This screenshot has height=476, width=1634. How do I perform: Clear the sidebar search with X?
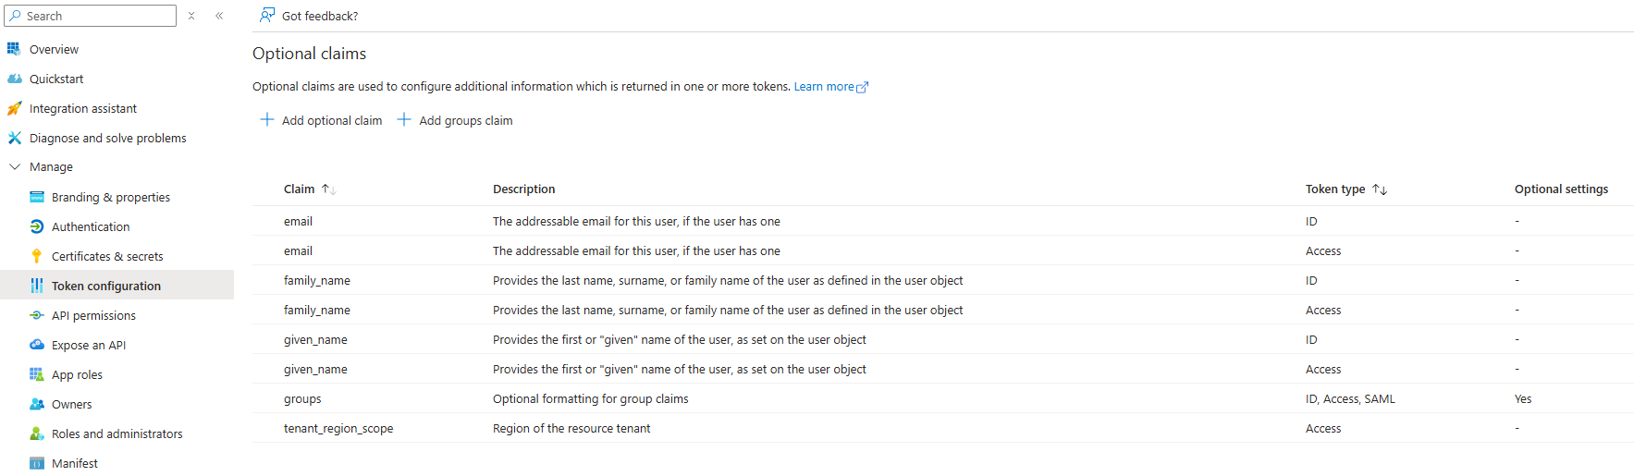pyautogui.click(x=191, y=16)
